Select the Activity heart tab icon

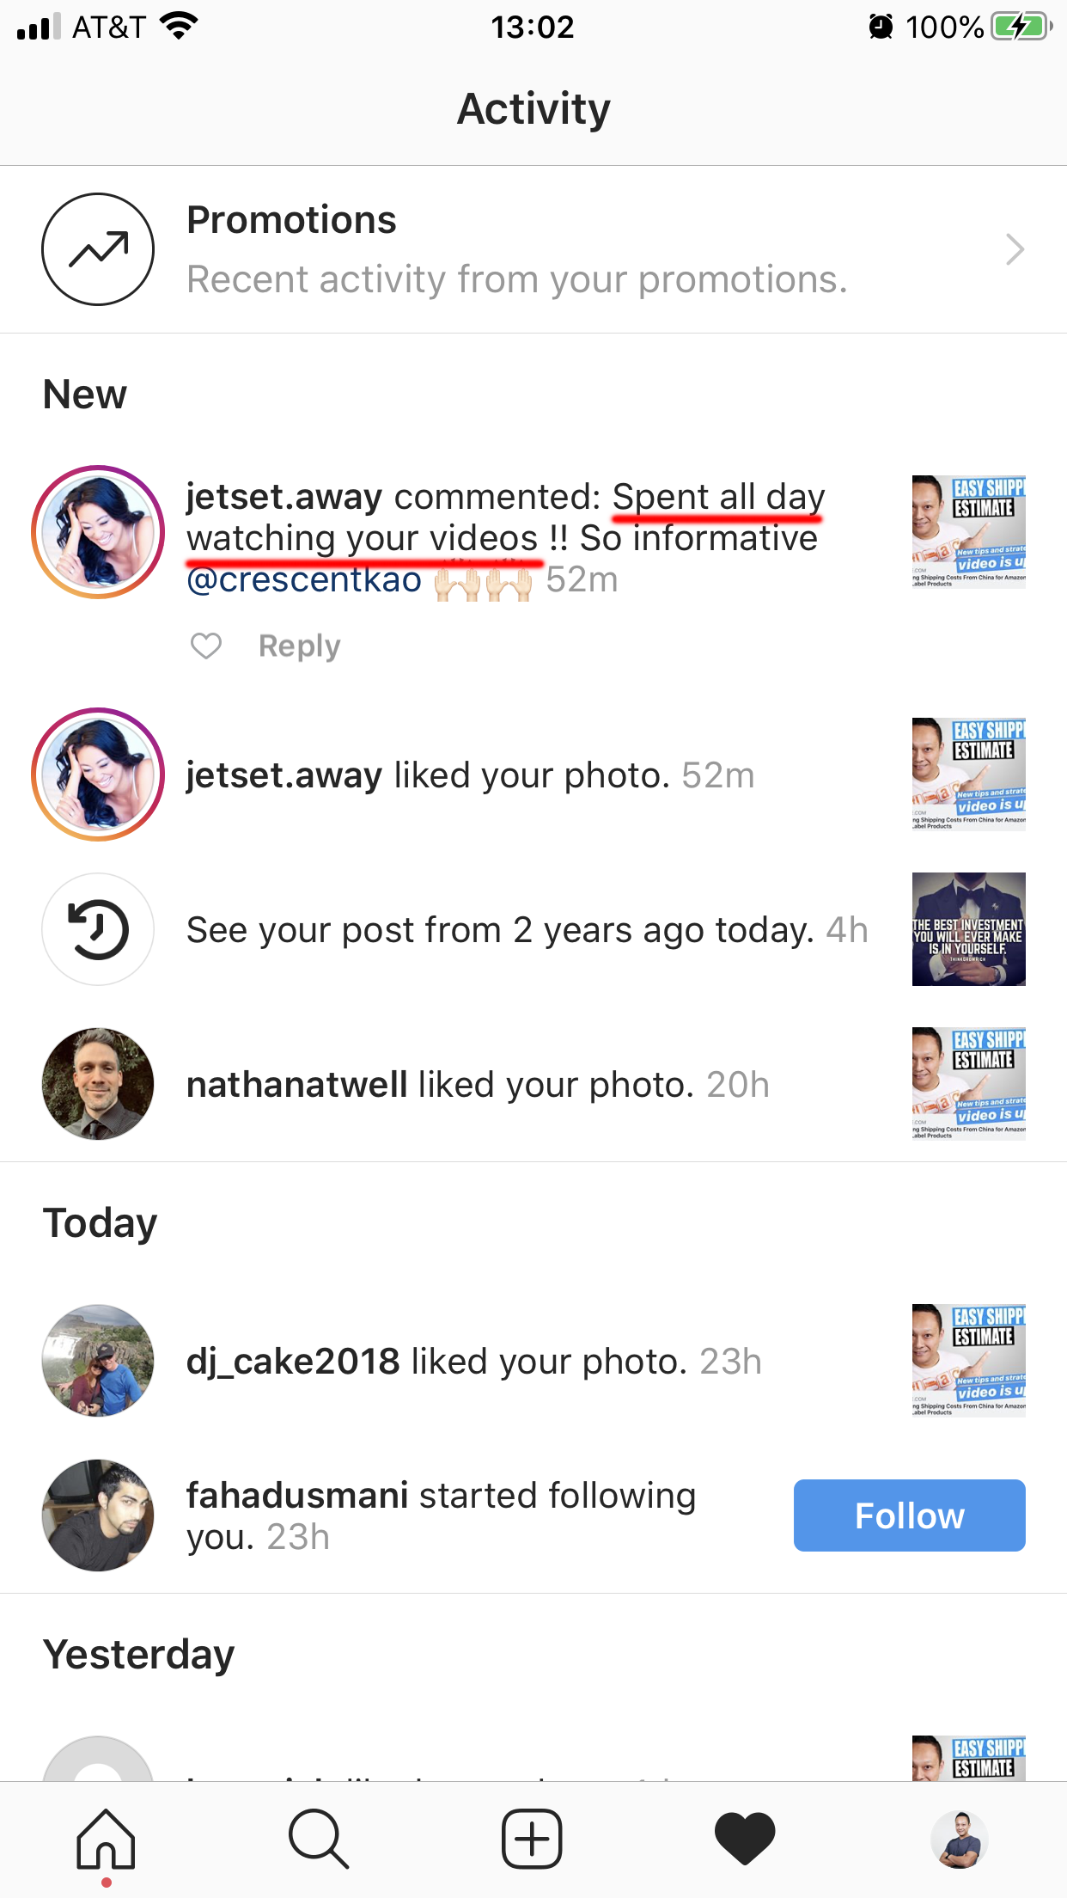(x=745, y=1839)
